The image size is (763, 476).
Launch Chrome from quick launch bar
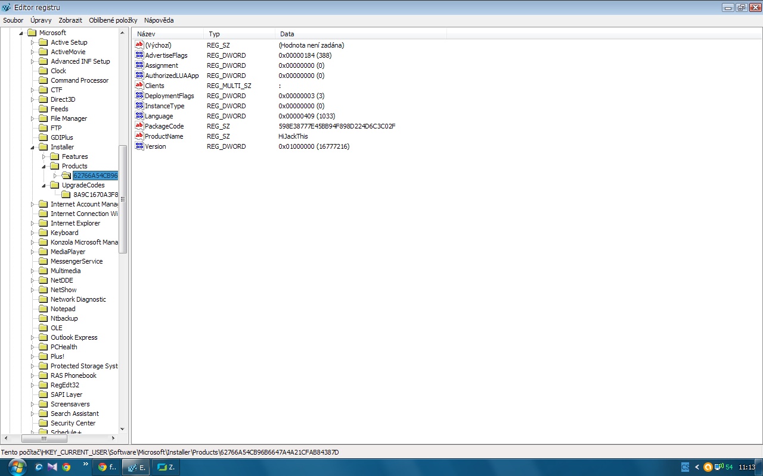(x=66, y=467)
